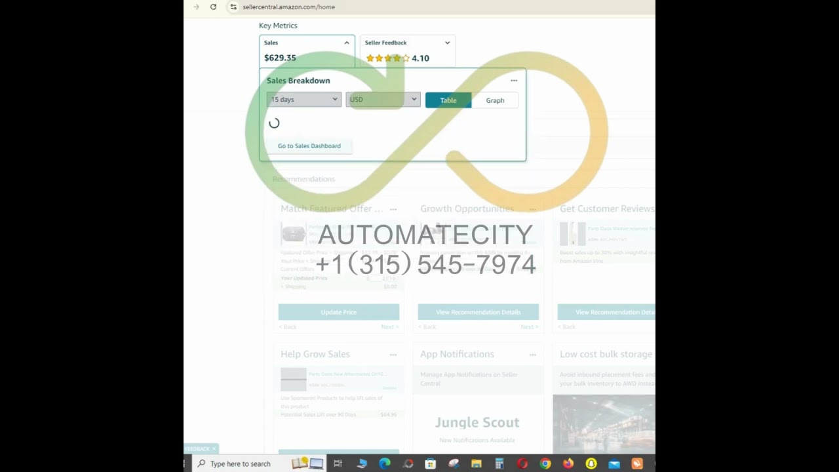Click the $629.35 sales value

pyautogui.click(x=280, y=58)
